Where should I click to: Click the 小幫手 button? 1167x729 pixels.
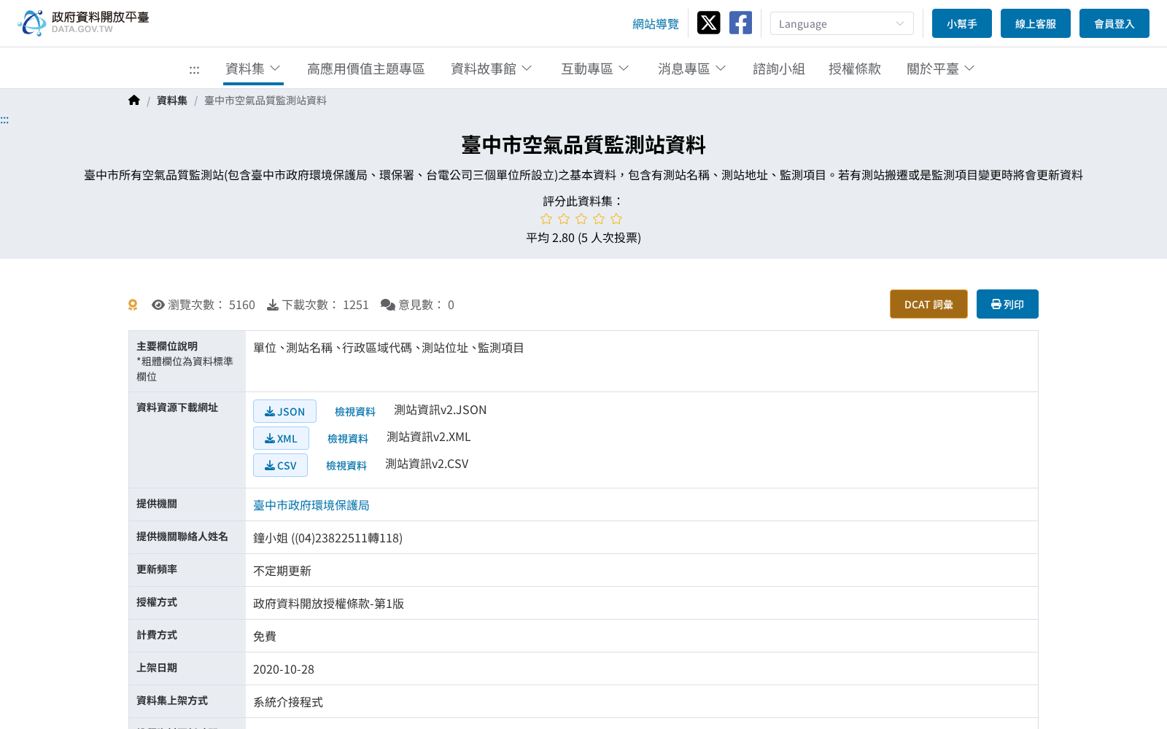(x=962, y=23)
